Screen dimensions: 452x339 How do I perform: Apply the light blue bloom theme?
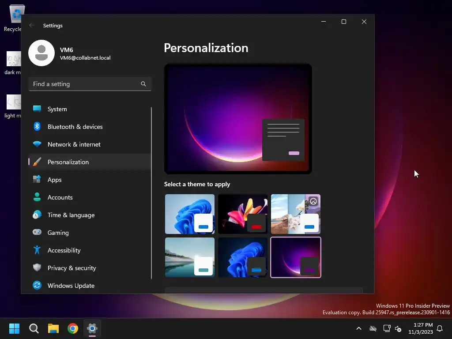[190, 214]
